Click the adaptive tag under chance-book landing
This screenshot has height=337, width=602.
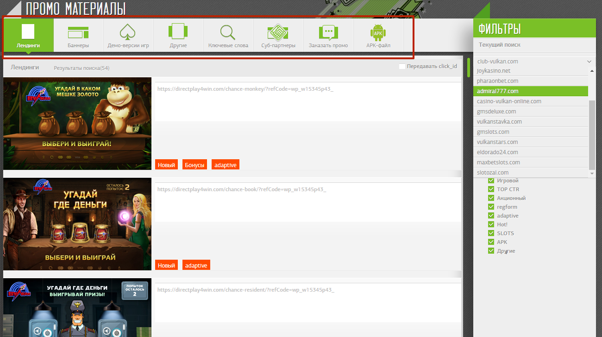[196, 265]
